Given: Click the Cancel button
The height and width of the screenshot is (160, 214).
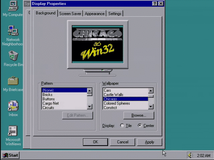Looking at the screenshot, I should [123, 142].
